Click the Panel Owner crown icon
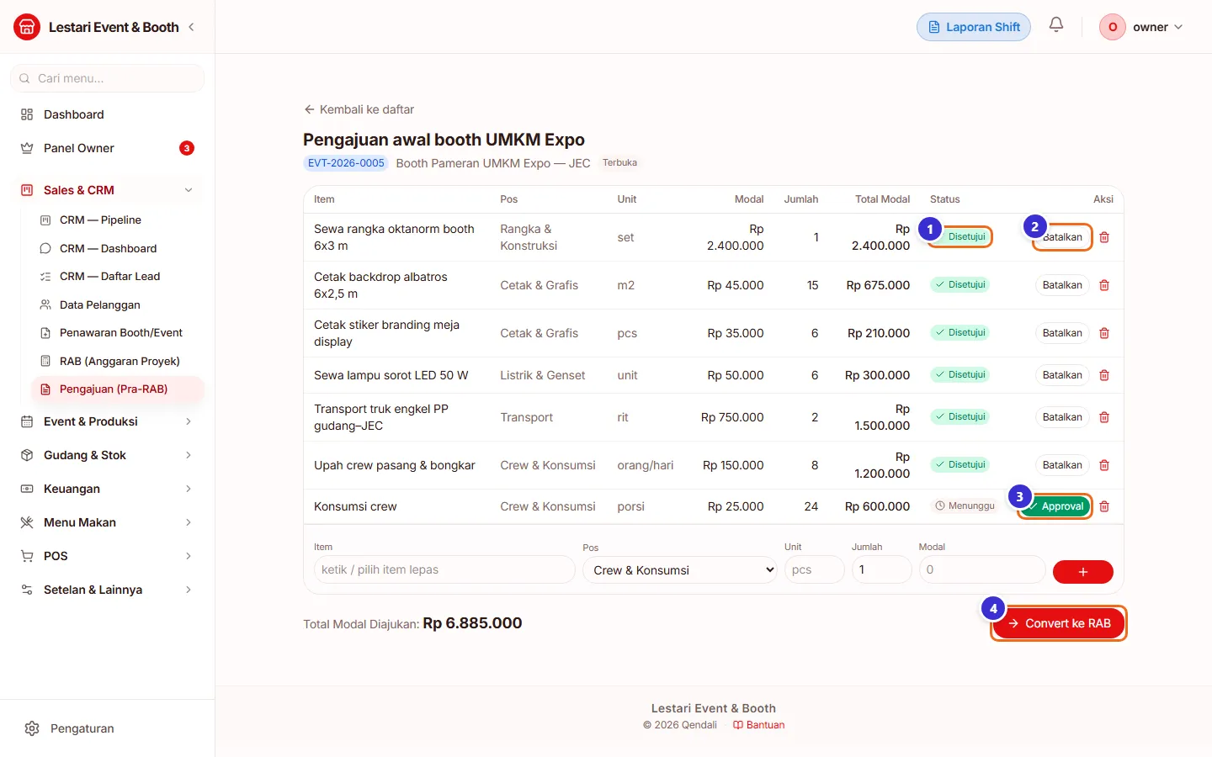 coord(27,148)
